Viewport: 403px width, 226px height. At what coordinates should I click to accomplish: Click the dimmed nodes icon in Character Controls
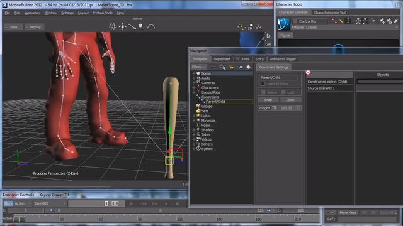(x=373, y=21)
